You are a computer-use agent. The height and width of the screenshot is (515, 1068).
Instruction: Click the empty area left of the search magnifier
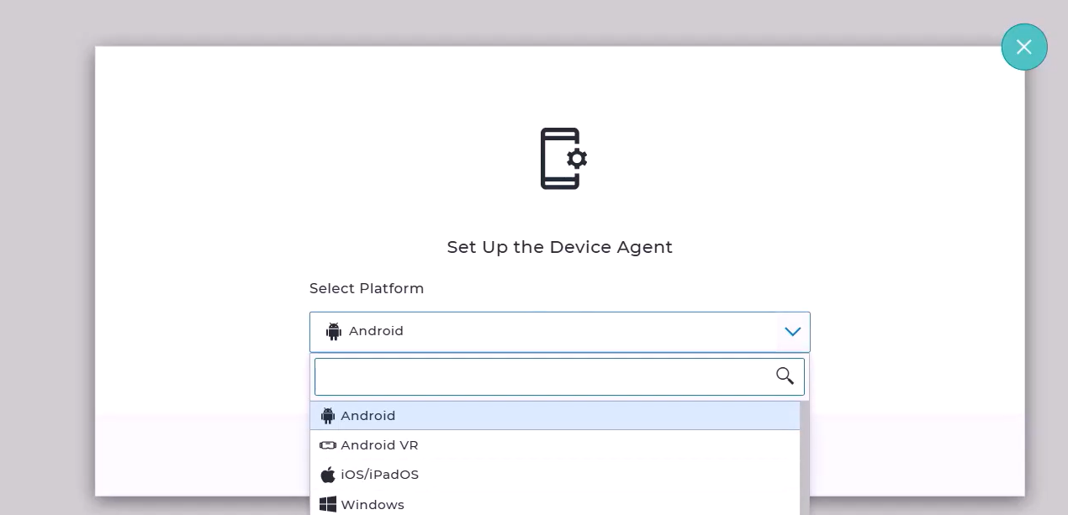[542, 376]
